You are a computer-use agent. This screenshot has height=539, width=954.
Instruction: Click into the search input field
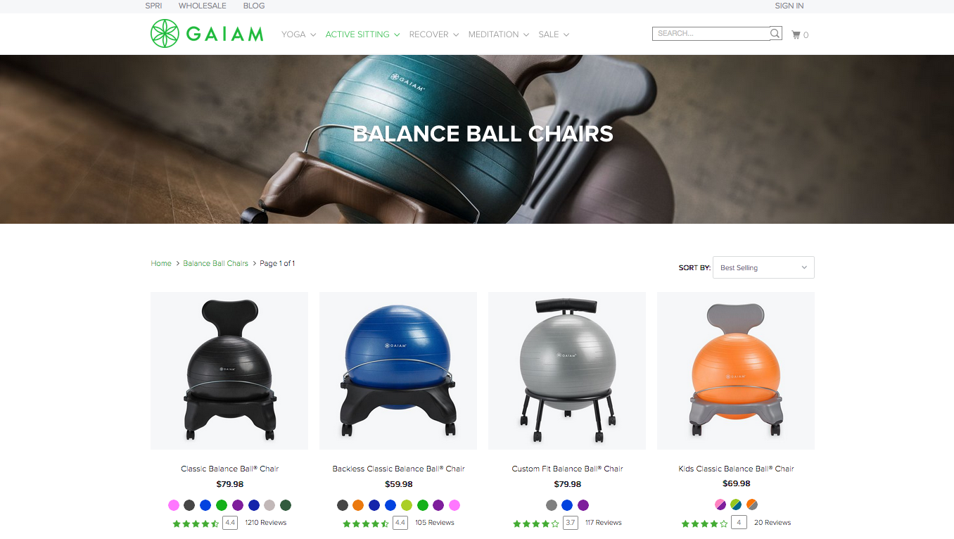point(711,33)
